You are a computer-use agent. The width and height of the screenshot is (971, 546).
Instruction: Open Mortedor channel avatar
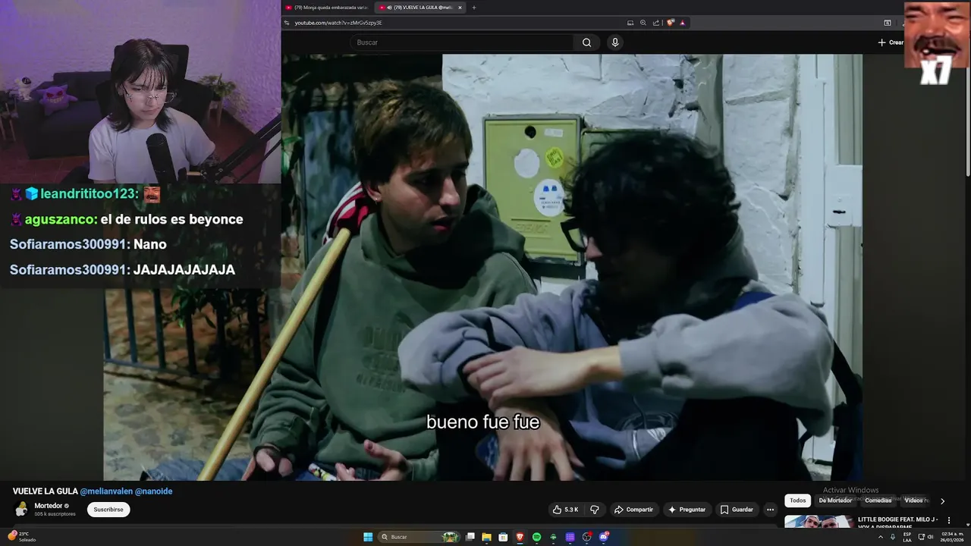point(21,509)
